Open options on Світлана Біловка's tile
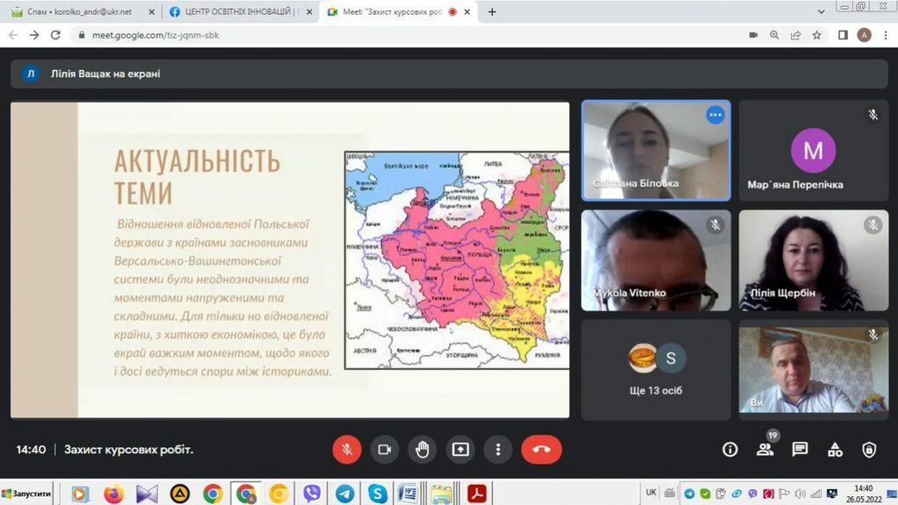 716,115
